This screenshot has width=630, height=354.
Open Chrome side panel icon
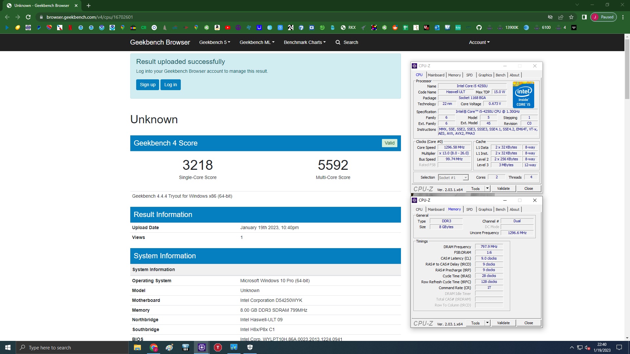click(x=584, y=17)
